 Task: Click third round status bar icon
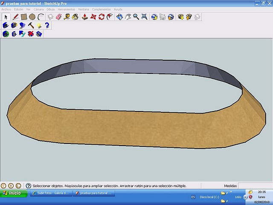click(18, 186)
